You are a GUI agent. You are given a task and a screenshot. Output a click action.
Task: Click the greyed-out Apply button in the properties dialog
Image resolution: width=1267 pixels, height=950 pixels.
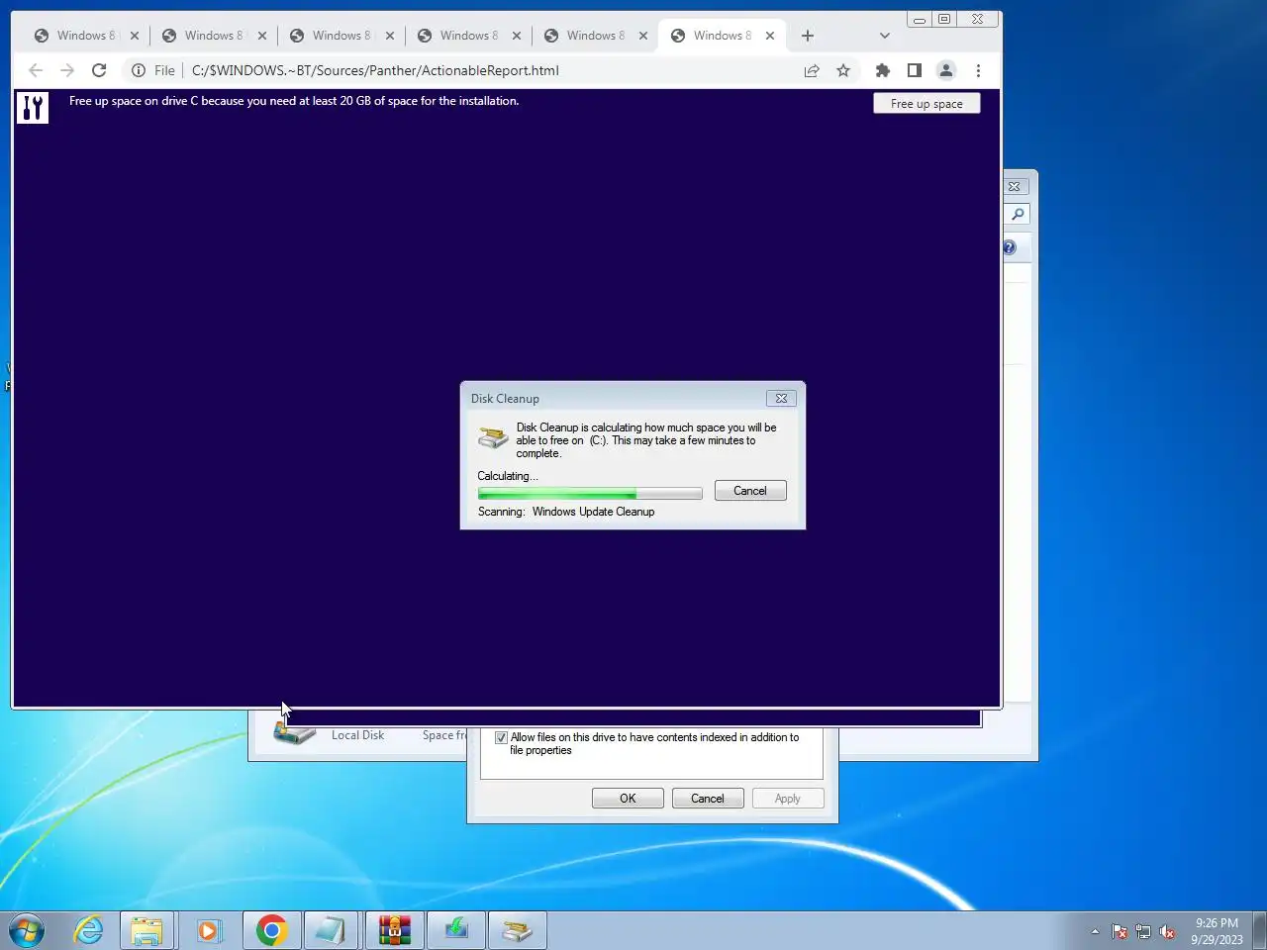[x=788, y=799]
